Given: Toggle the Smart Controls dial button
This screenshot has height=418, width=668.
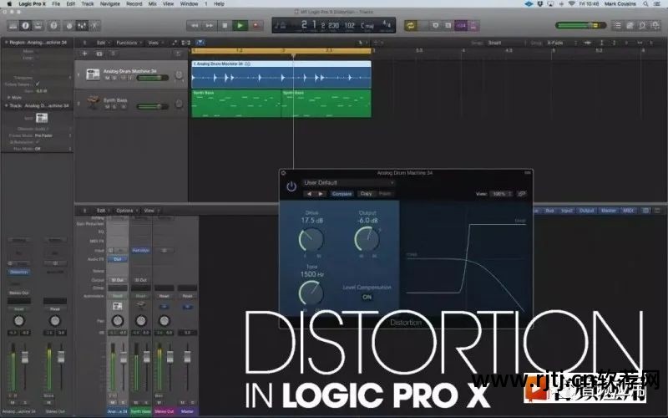Looking at the screenshot, I should coord(69,26).
